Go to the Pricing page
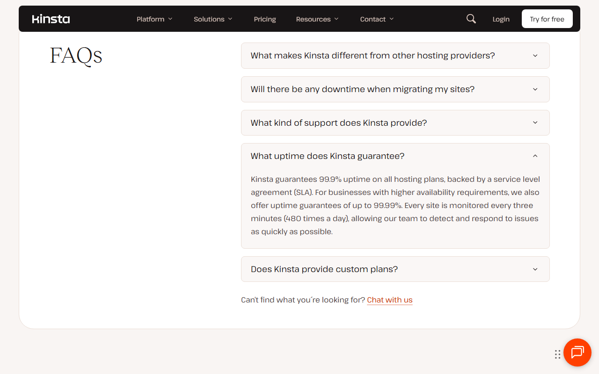This screenshot has width=599, height=374. coord(265,19)
